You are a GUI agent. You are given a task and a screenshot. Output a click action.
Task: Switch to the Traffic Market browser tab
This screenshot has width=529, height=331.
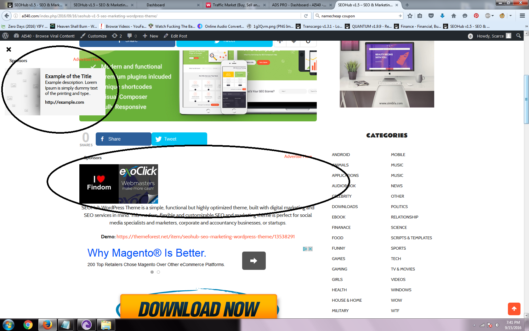pos(236,5)
